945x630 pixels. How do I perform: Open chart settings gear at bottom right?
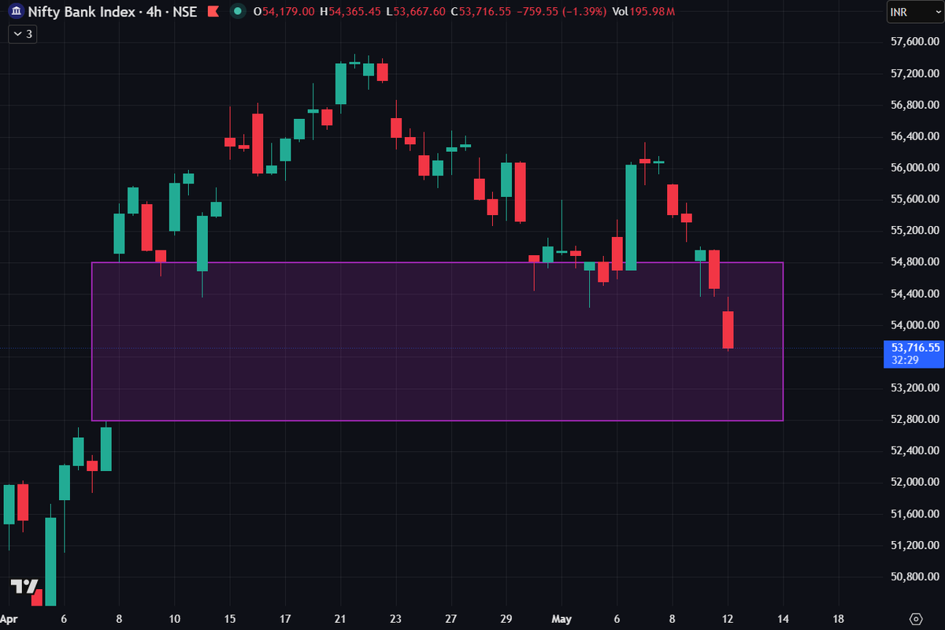pos(916,618)
